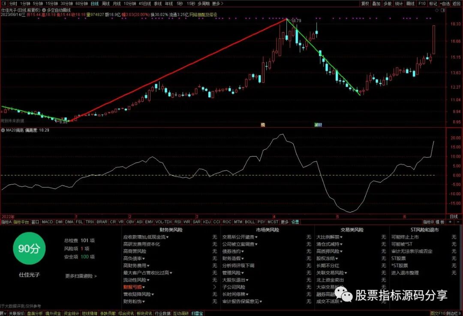Screen dimensions: 463x316
Task: Open the 扫雷宝 bottom tab
Action: [x=197, y=313]
